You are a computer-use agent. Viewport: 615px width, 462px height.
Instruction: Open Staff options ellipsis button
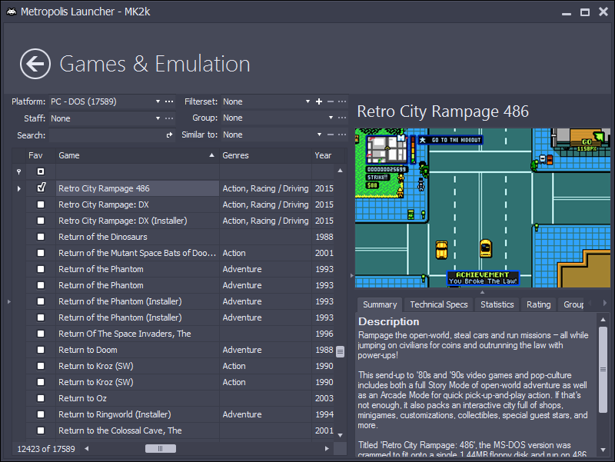click(168, 118)
